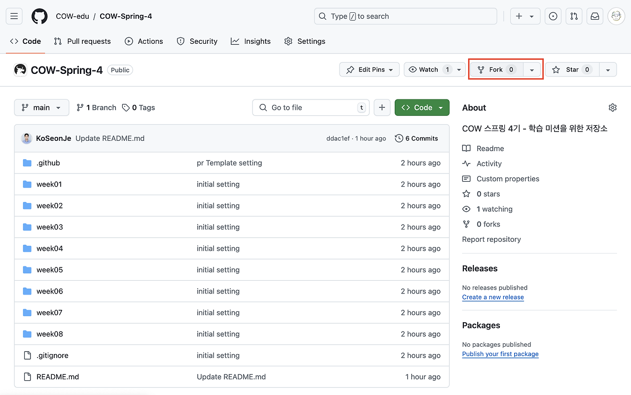Switch to the Actions tab
The height and width of the screenshot is (395, 631).
tap(144, 41)
